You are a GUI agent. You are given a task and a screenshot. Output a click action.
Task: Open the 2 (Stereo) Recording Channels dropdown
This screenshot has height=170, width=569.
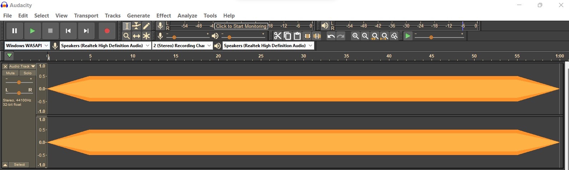tap(183, 46)
